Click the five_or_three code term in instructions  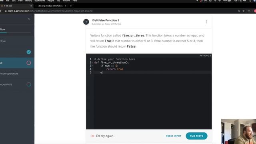tap(133, 36)
